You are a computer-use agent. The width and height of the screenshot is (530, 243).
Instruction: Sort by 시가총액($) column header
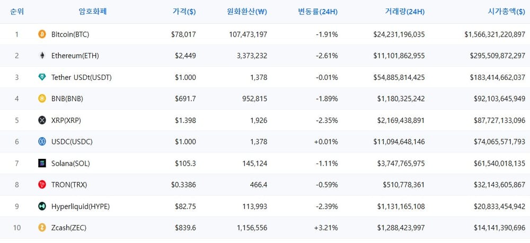(506, 12)
